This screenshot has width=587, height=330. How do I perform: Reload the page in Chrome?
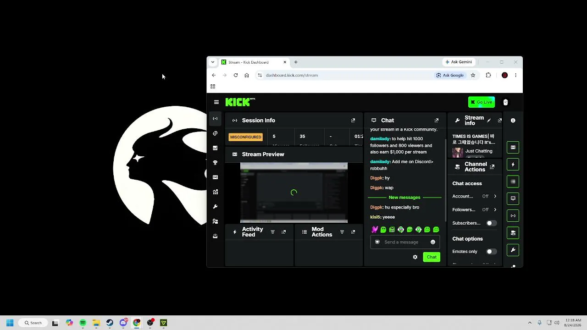pos(236,75)
